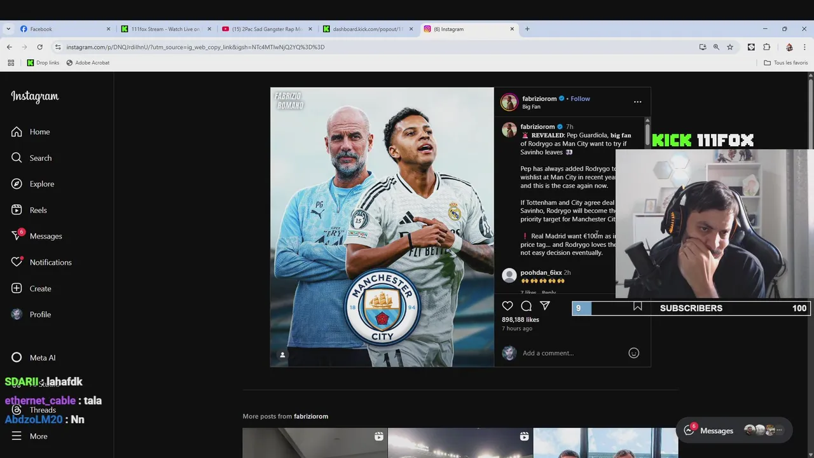
Task: Open the third thumbnail under More posts
Action: point(605,443)
